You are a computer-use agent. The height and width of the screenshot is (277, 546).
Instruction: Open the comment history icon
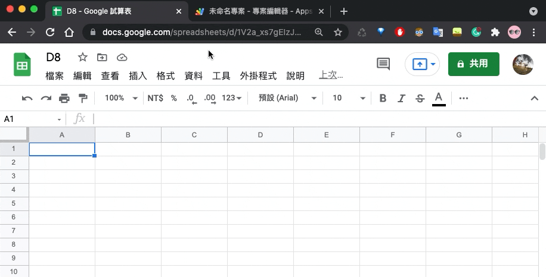(x=383, y=64)
